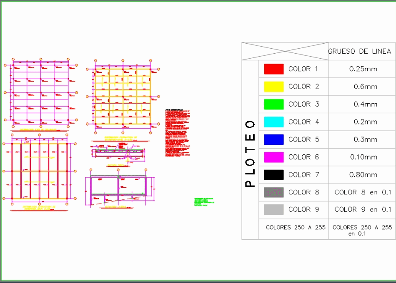Select the red COLOR 1 swatch
The image size is (396, 283).
click(273, 69)
